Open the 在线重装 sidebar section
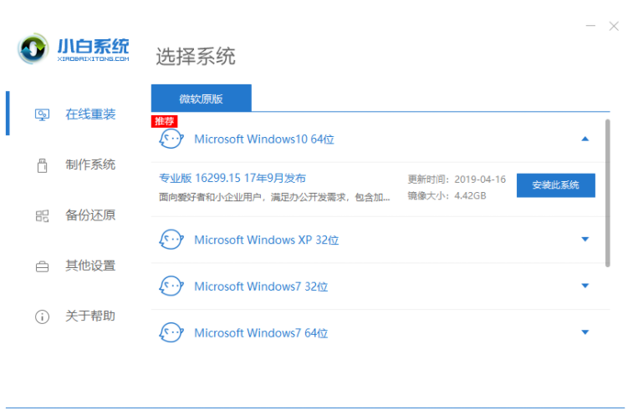The height and width of the screenshot is (410, 628). (x=90, y=114)
